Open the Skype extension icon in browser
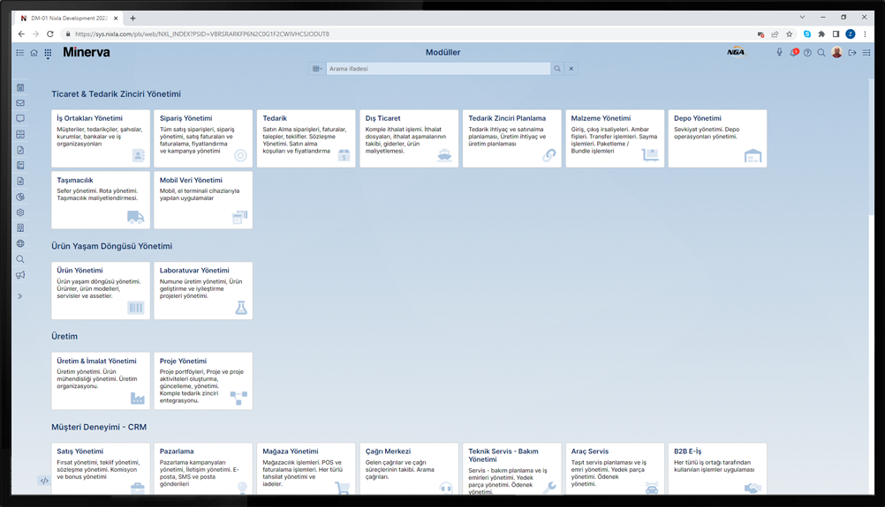Viewport: 885px width, 507px height. [x=807, y=34]
